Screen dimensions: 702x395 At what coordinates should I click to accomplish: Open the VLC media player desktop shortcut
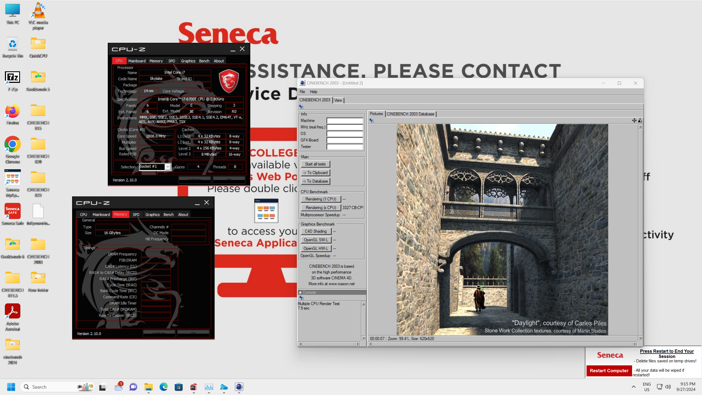(38, 16)
